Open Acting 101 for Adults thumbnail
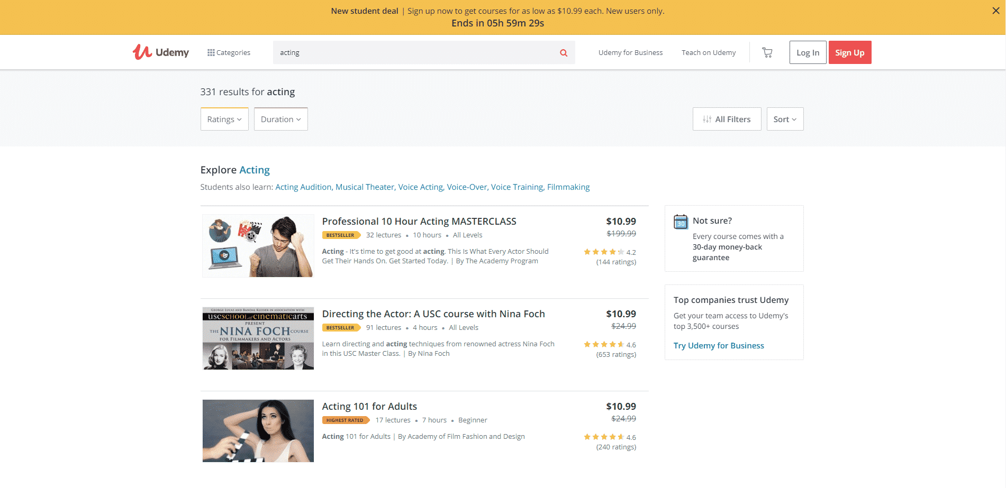1006x488 pixels. point(258,431)
